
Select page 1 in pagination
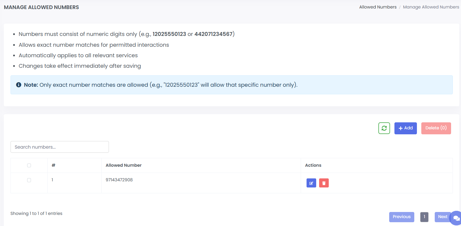pyautogui.click(x=424, y=217)
